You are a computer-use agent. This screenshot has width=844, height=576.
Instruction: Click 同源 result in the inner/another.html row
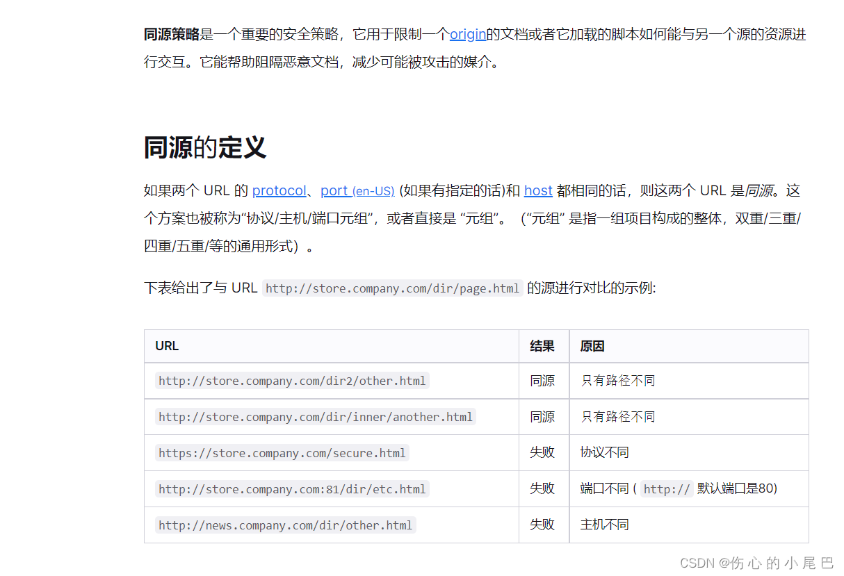coord(542,417)
